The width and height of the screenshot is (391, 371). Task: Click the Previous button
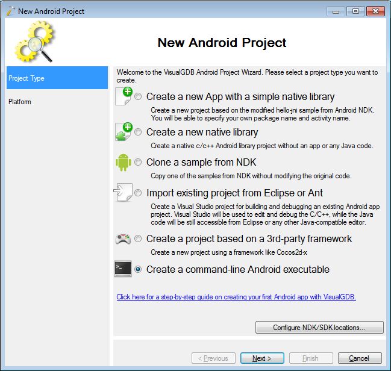click(x=213, y=358)
